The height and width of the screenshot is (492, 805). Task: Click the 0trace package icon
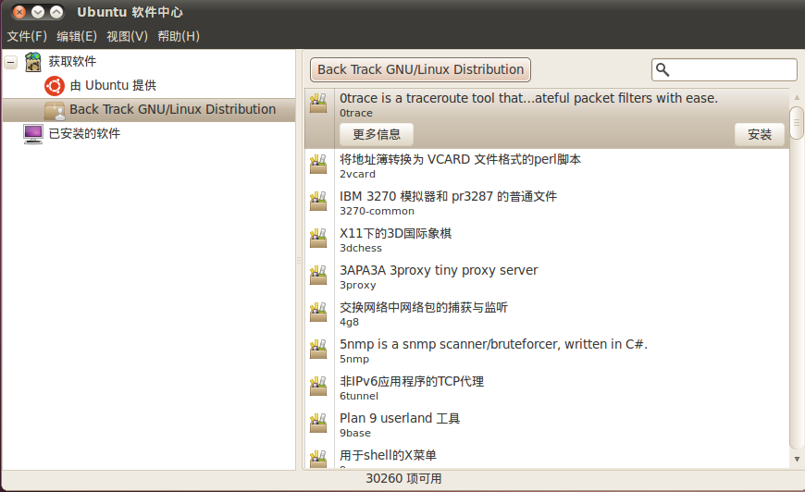click(x=318, y=104)
